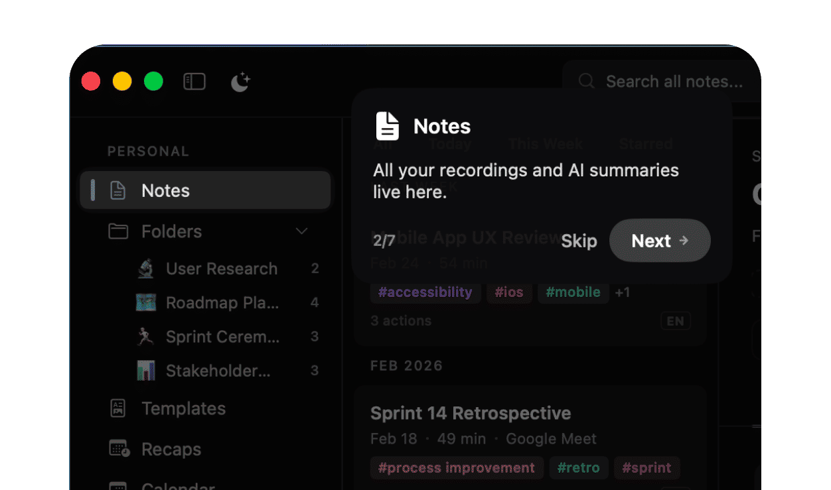Click the #sprint tag

(646, 467)
